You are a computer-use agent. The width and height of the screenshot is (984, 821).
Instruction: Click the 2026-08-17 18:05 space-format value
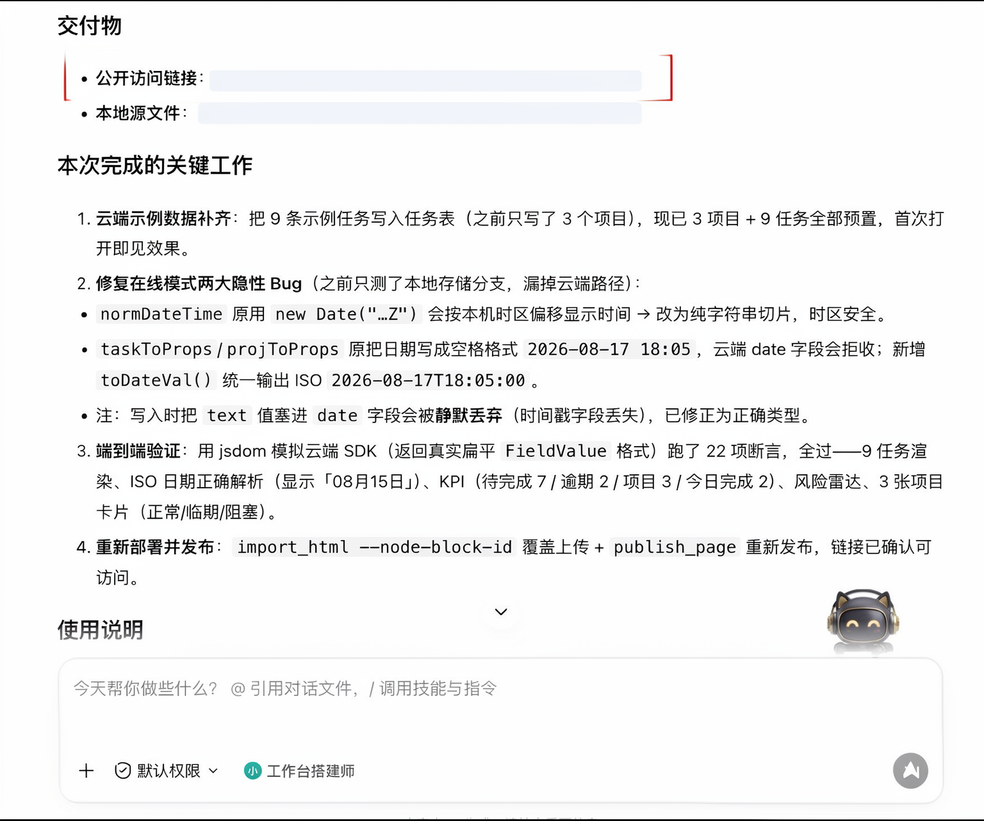tap(609, 350)
